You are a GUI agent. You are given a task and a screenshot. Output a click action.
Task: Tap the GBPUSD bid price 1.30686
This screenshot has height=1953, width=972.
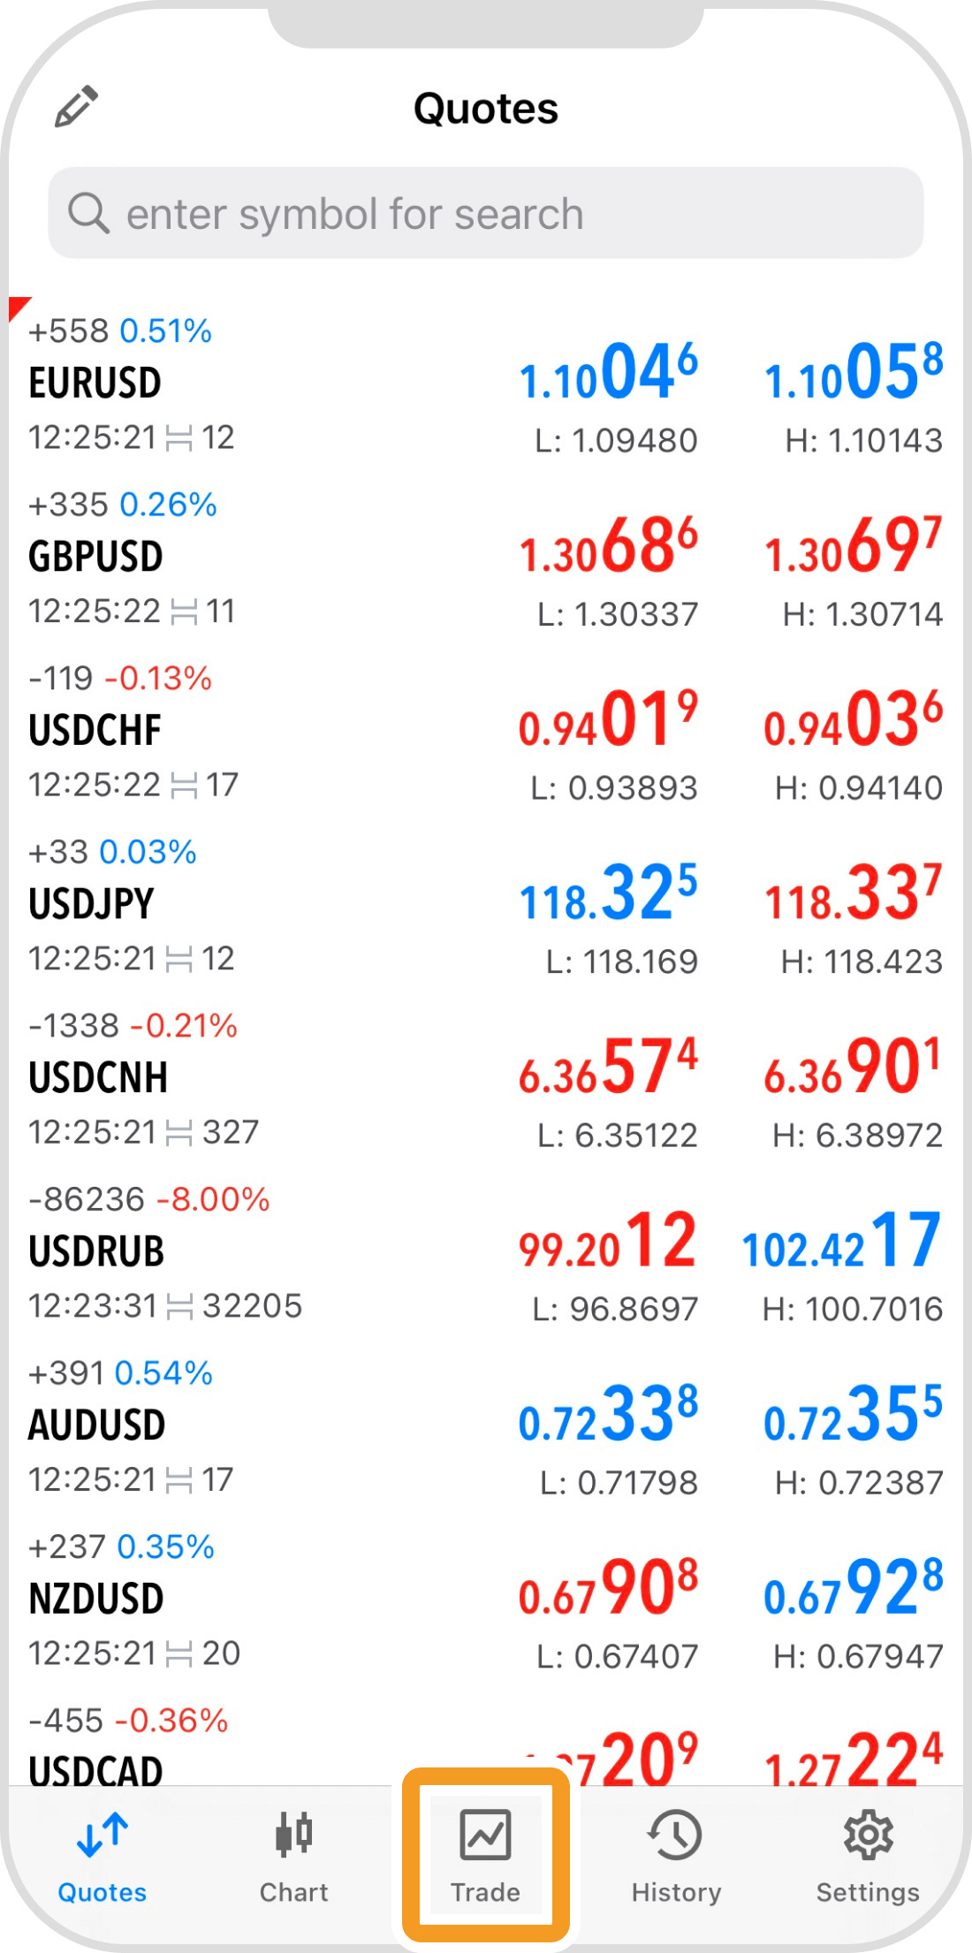(x=608, y=546)
